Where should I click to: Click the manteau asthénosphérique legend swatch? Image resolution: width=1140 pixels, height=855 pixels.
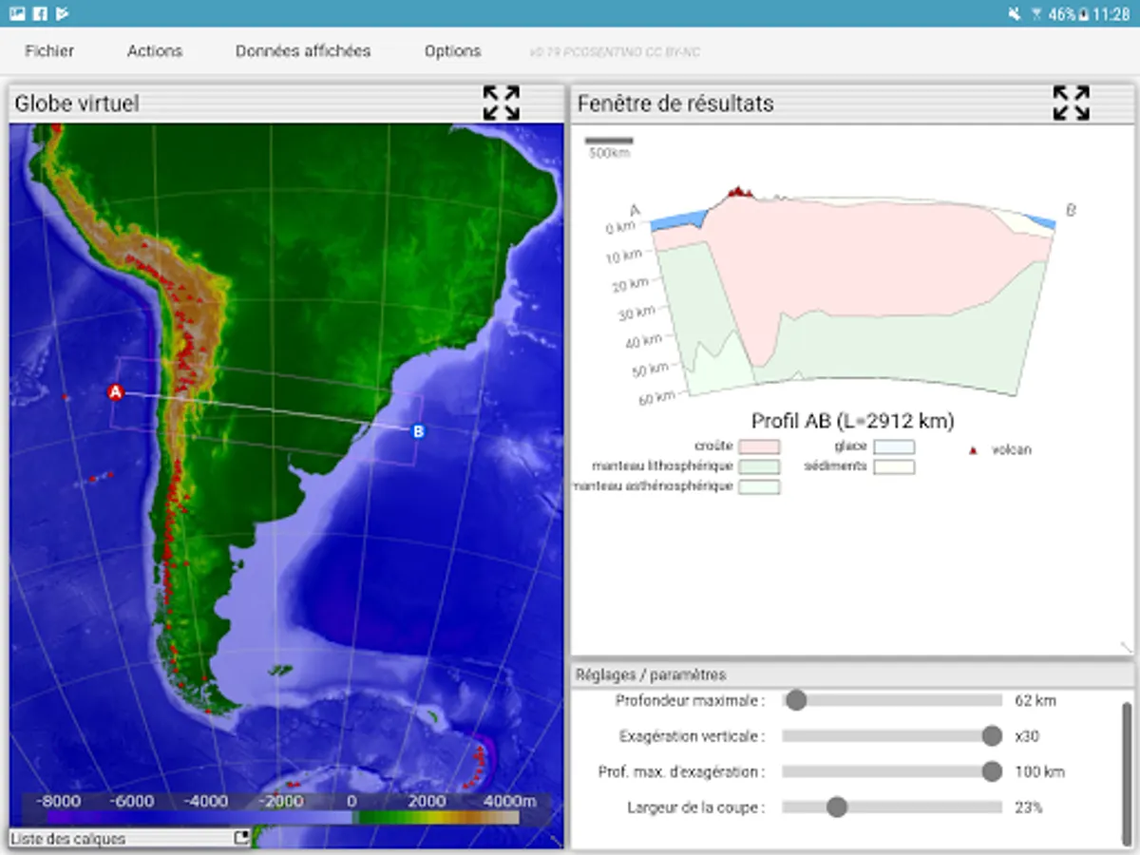pyautogui.click(x=759, y=486)
